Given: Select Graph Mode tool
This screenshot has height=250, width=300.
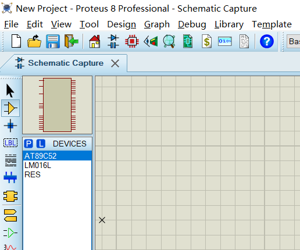Looking at the screenshot, I should tap(10, 247).
